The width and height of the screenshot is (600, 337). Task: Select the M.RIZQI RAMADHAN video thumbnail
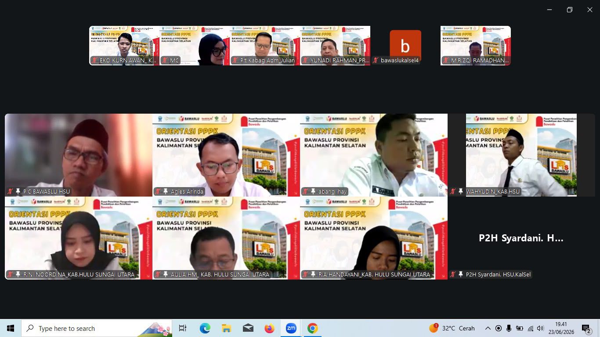476,46
